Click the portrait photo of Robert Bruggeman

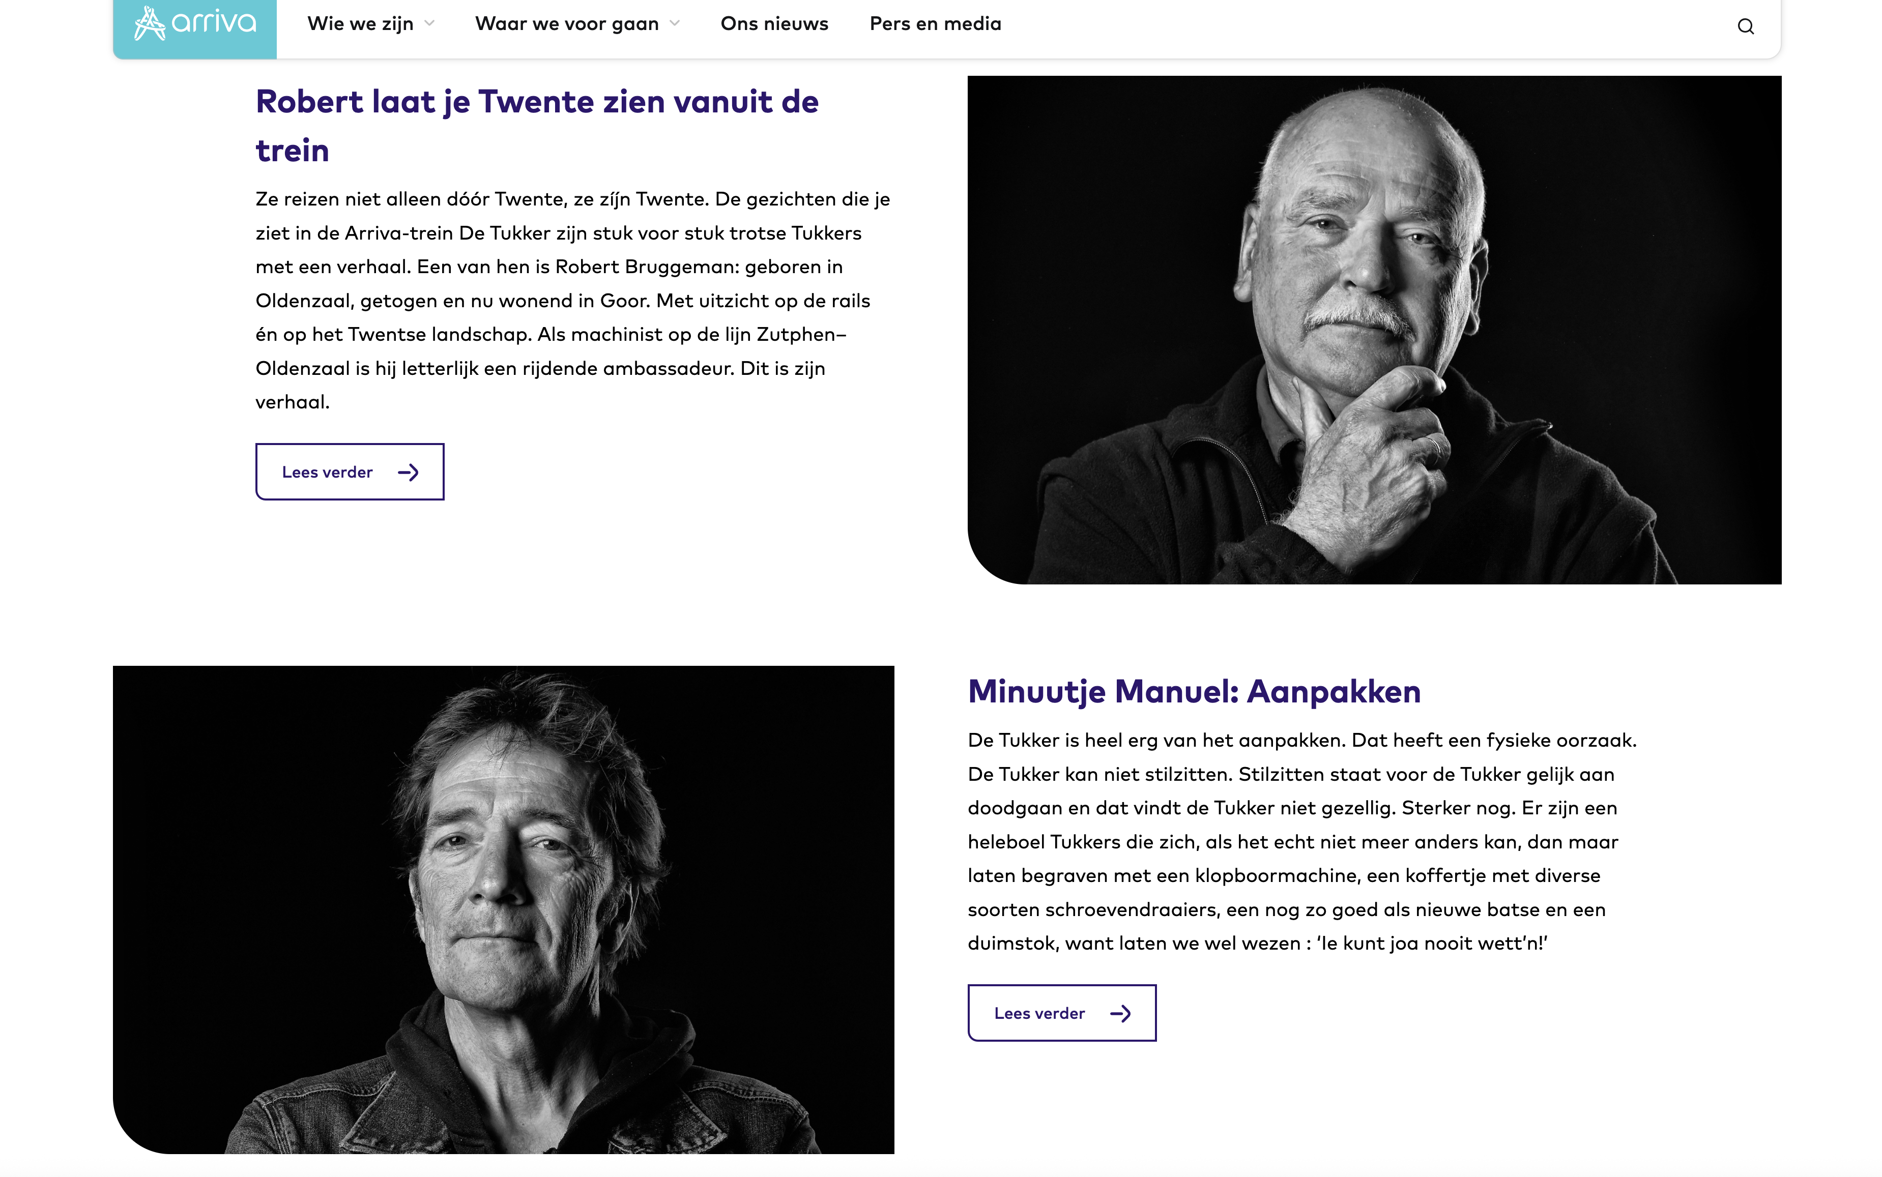(1374, 330)
